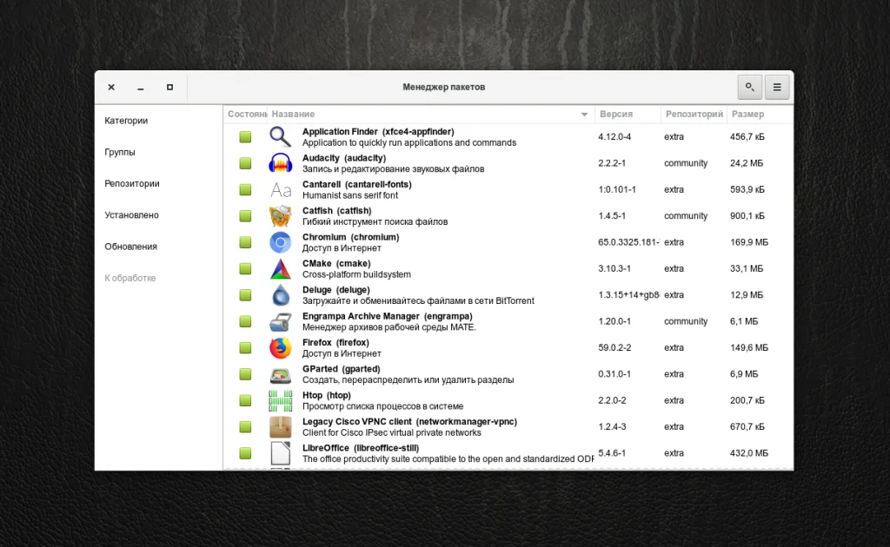Toggle installed state of Chromium
Image resolution: width=890 pixels, height=547 pixels.
point(245,242)
